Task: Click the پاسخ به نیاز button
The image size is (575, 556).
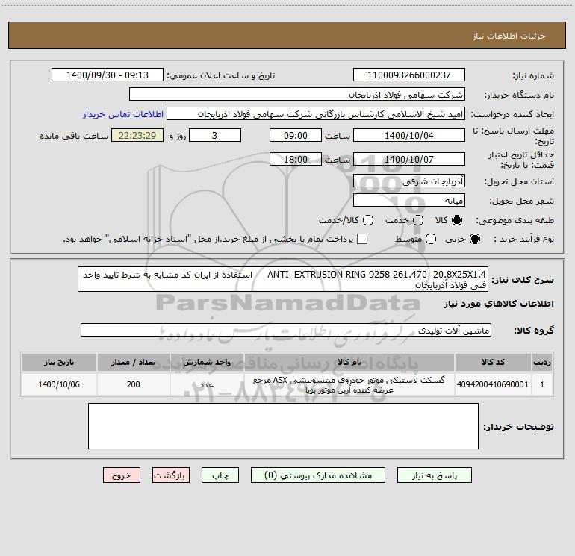Action: pyautogui.click(x=435, y=475)
